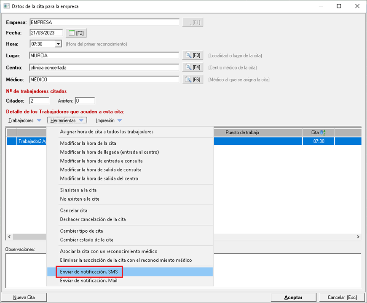Expand the Hora time dropdown

coord(58,44)
